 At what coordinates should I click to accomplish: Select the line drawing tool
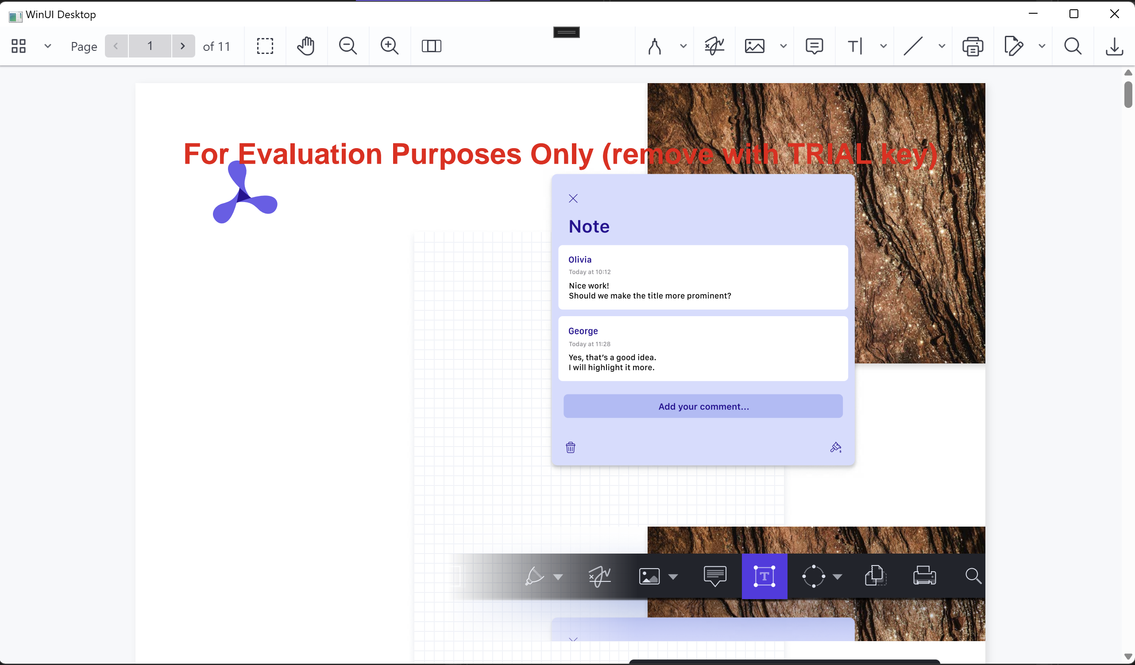(912, 46)
